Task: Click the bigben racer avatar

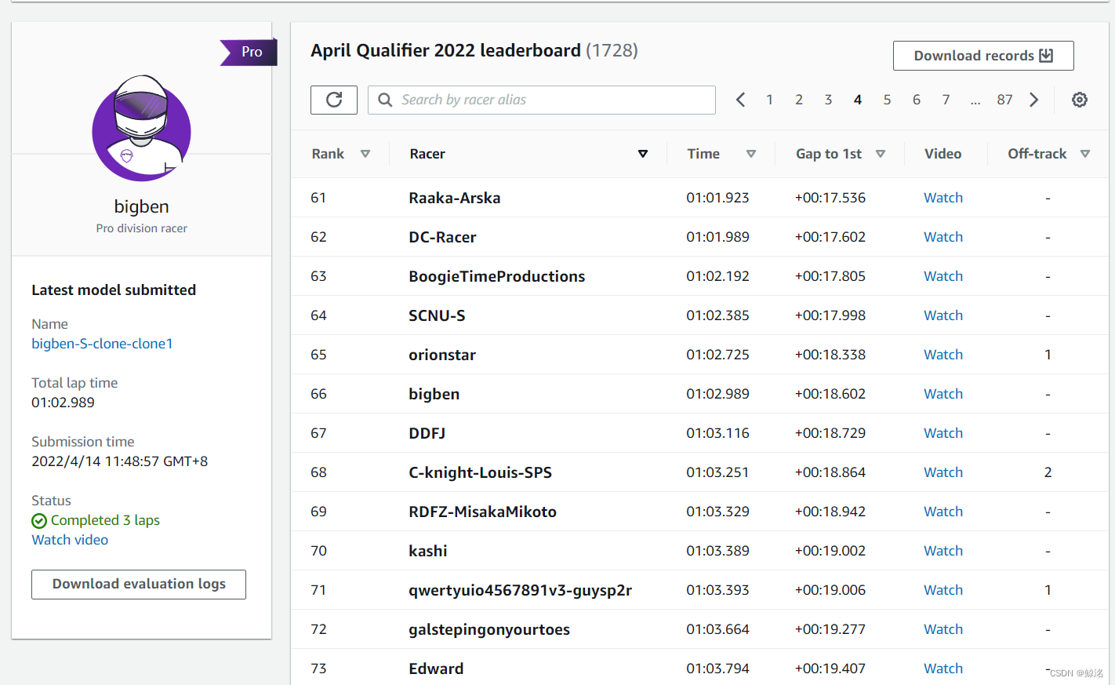Action: tap(141, 129)
